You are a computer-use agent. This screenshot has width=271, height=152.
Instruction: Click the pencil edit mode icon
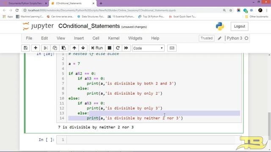(219, 38)
